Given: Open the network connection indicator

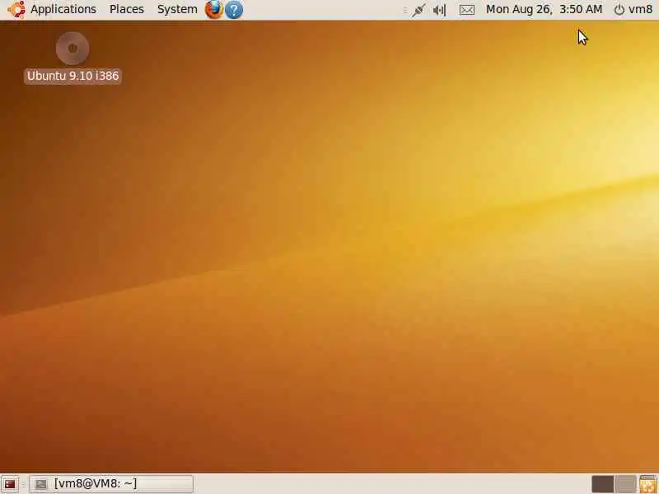Looking at the screenshot, I should click(x=418, y=10).
